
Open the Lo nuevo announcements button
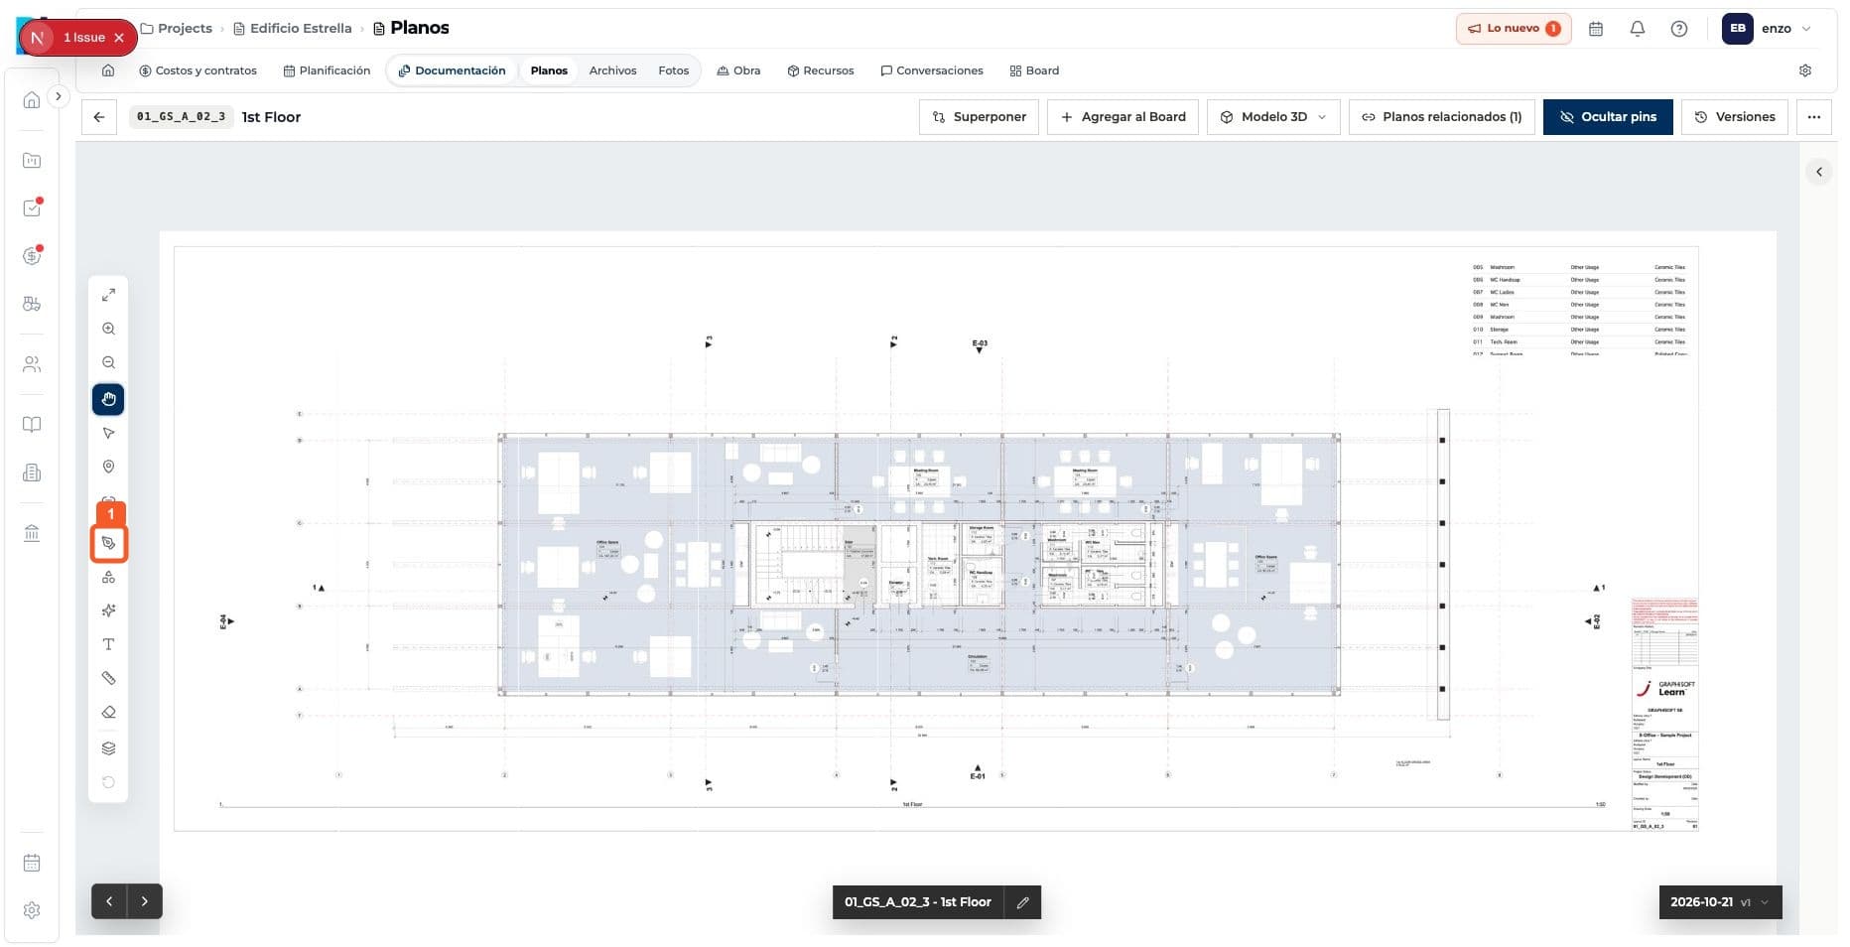click(x=1514, y=29)
